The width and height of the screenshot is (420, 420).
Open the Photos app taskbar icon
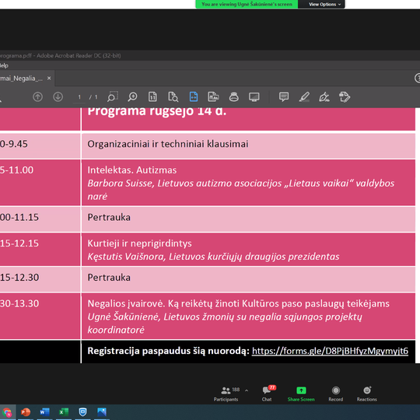(102, 412)
